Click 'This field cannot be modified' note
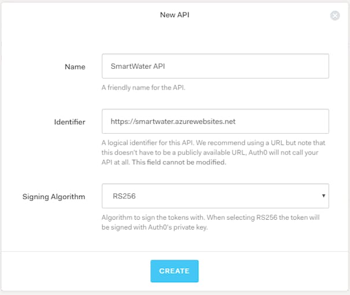 tap(179, 162)
